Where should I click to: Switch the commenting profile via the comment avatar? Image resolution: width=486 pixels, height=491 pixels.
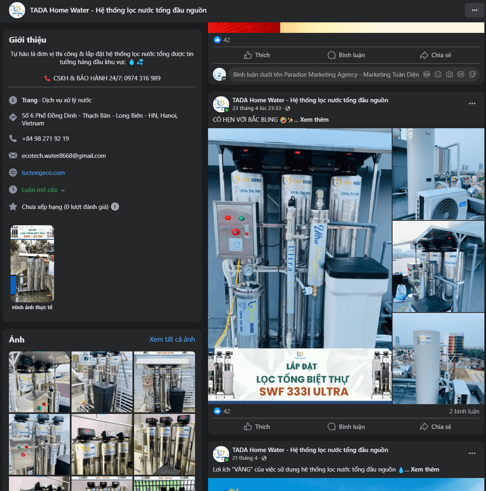click(219, 74)
